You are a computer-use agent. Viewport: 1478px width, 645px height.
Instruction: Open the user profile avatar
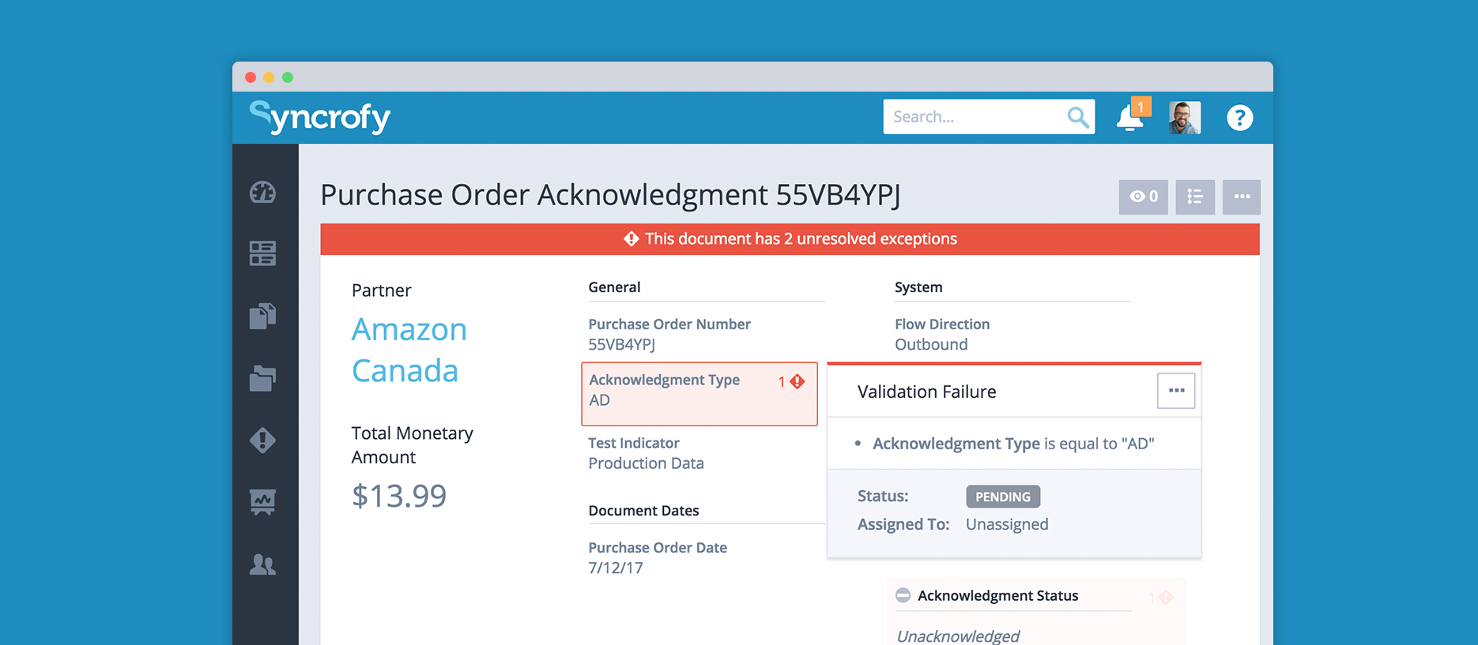pos(1185,118)
